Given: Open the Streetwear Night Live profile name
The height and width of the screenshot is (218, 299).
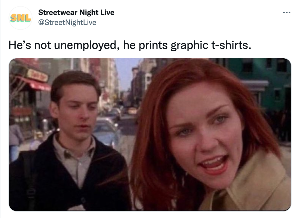Looking at the screenshot, I should click(x=76, y=12).
